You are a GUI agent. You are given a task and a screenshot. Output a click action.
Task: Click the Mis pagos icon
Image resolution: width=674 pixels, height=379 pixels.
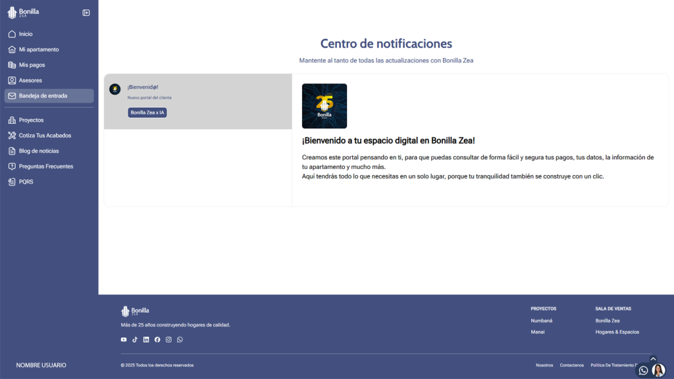(x=12, y=65)
